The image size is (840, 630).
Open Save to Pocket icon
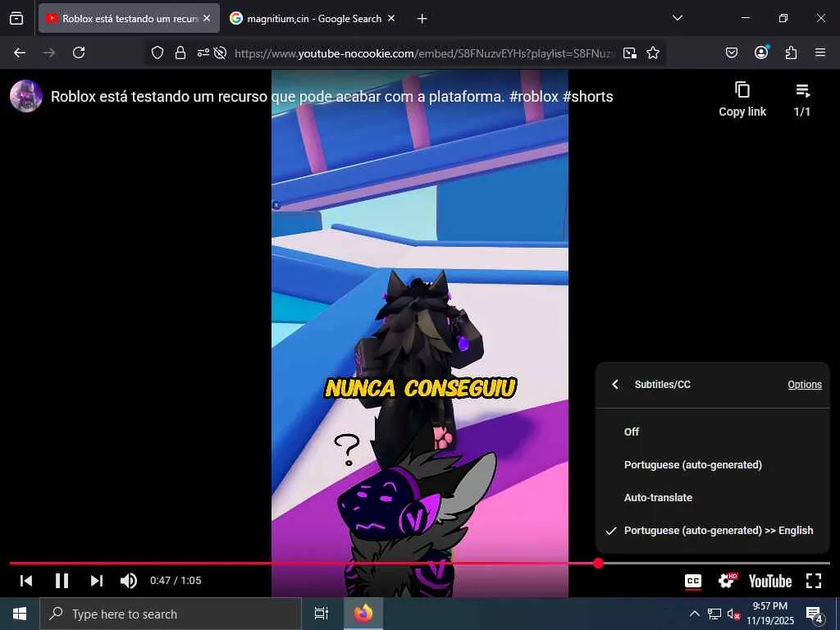(x=731, y=52)
